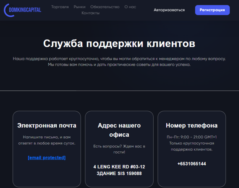Select the Электронная почта card
The height and width of the screenshot is (188, 239).
(47, 149)
